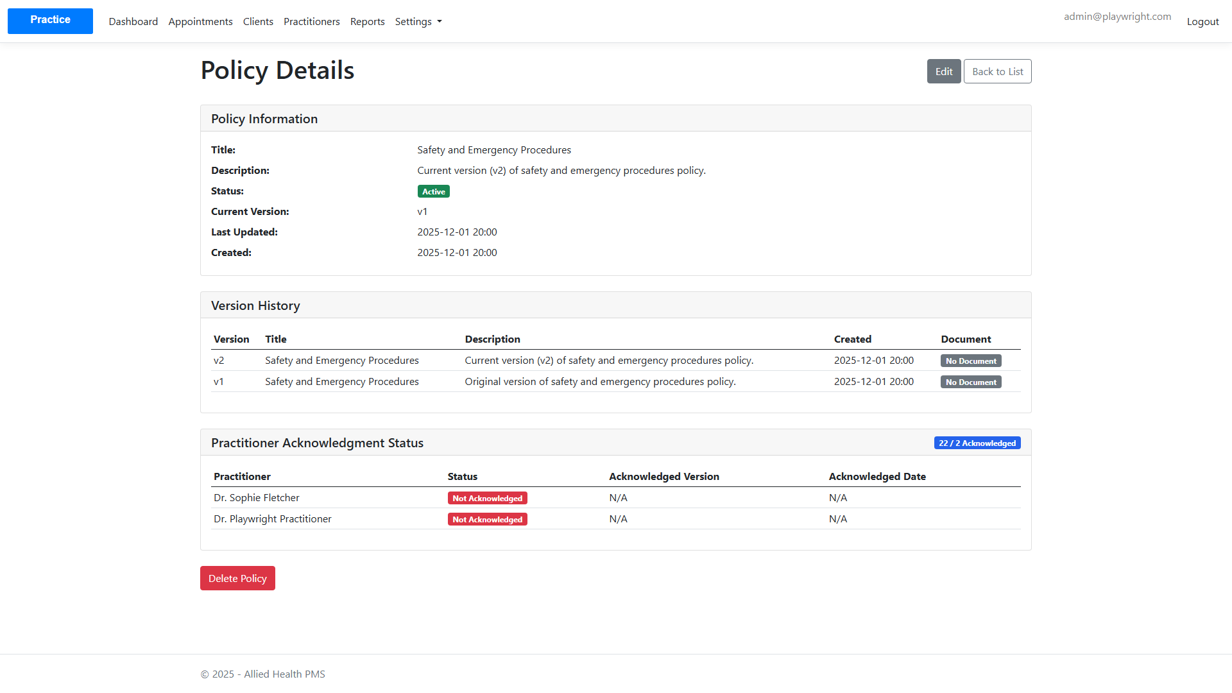1232x693 pixels.
Task: Go to the Dashboard page
Action: pos(133,22)
